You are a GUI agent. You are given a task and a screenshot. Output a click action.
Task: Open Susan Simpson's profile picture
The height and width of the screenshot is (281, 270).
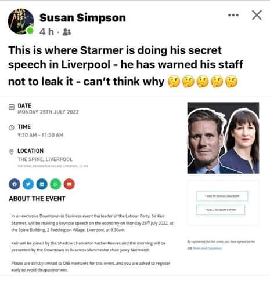(21, 21)
